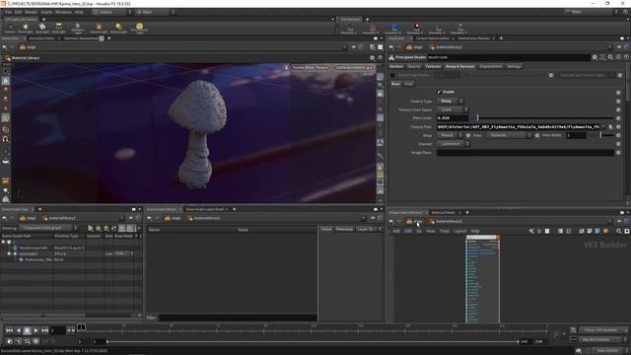
Task: Create a Volume Light from the shelf
Action: [99, 29]
